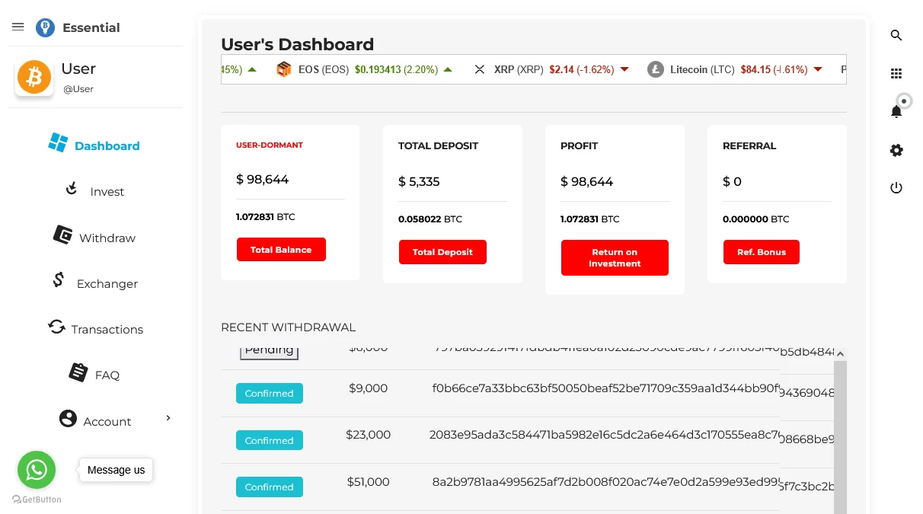Click the power logout icon

[x=896, y=188]
